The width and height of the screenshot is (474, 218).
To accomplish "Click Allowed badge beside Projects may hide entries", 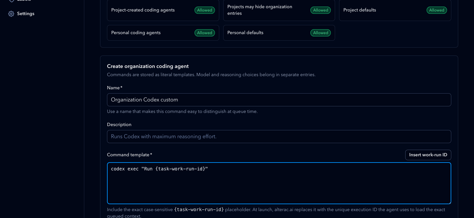I will point(321,10).
